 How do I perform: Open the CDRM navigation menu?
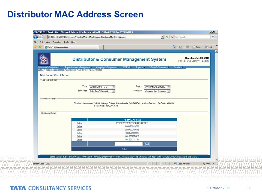click(x=127, y=67)
